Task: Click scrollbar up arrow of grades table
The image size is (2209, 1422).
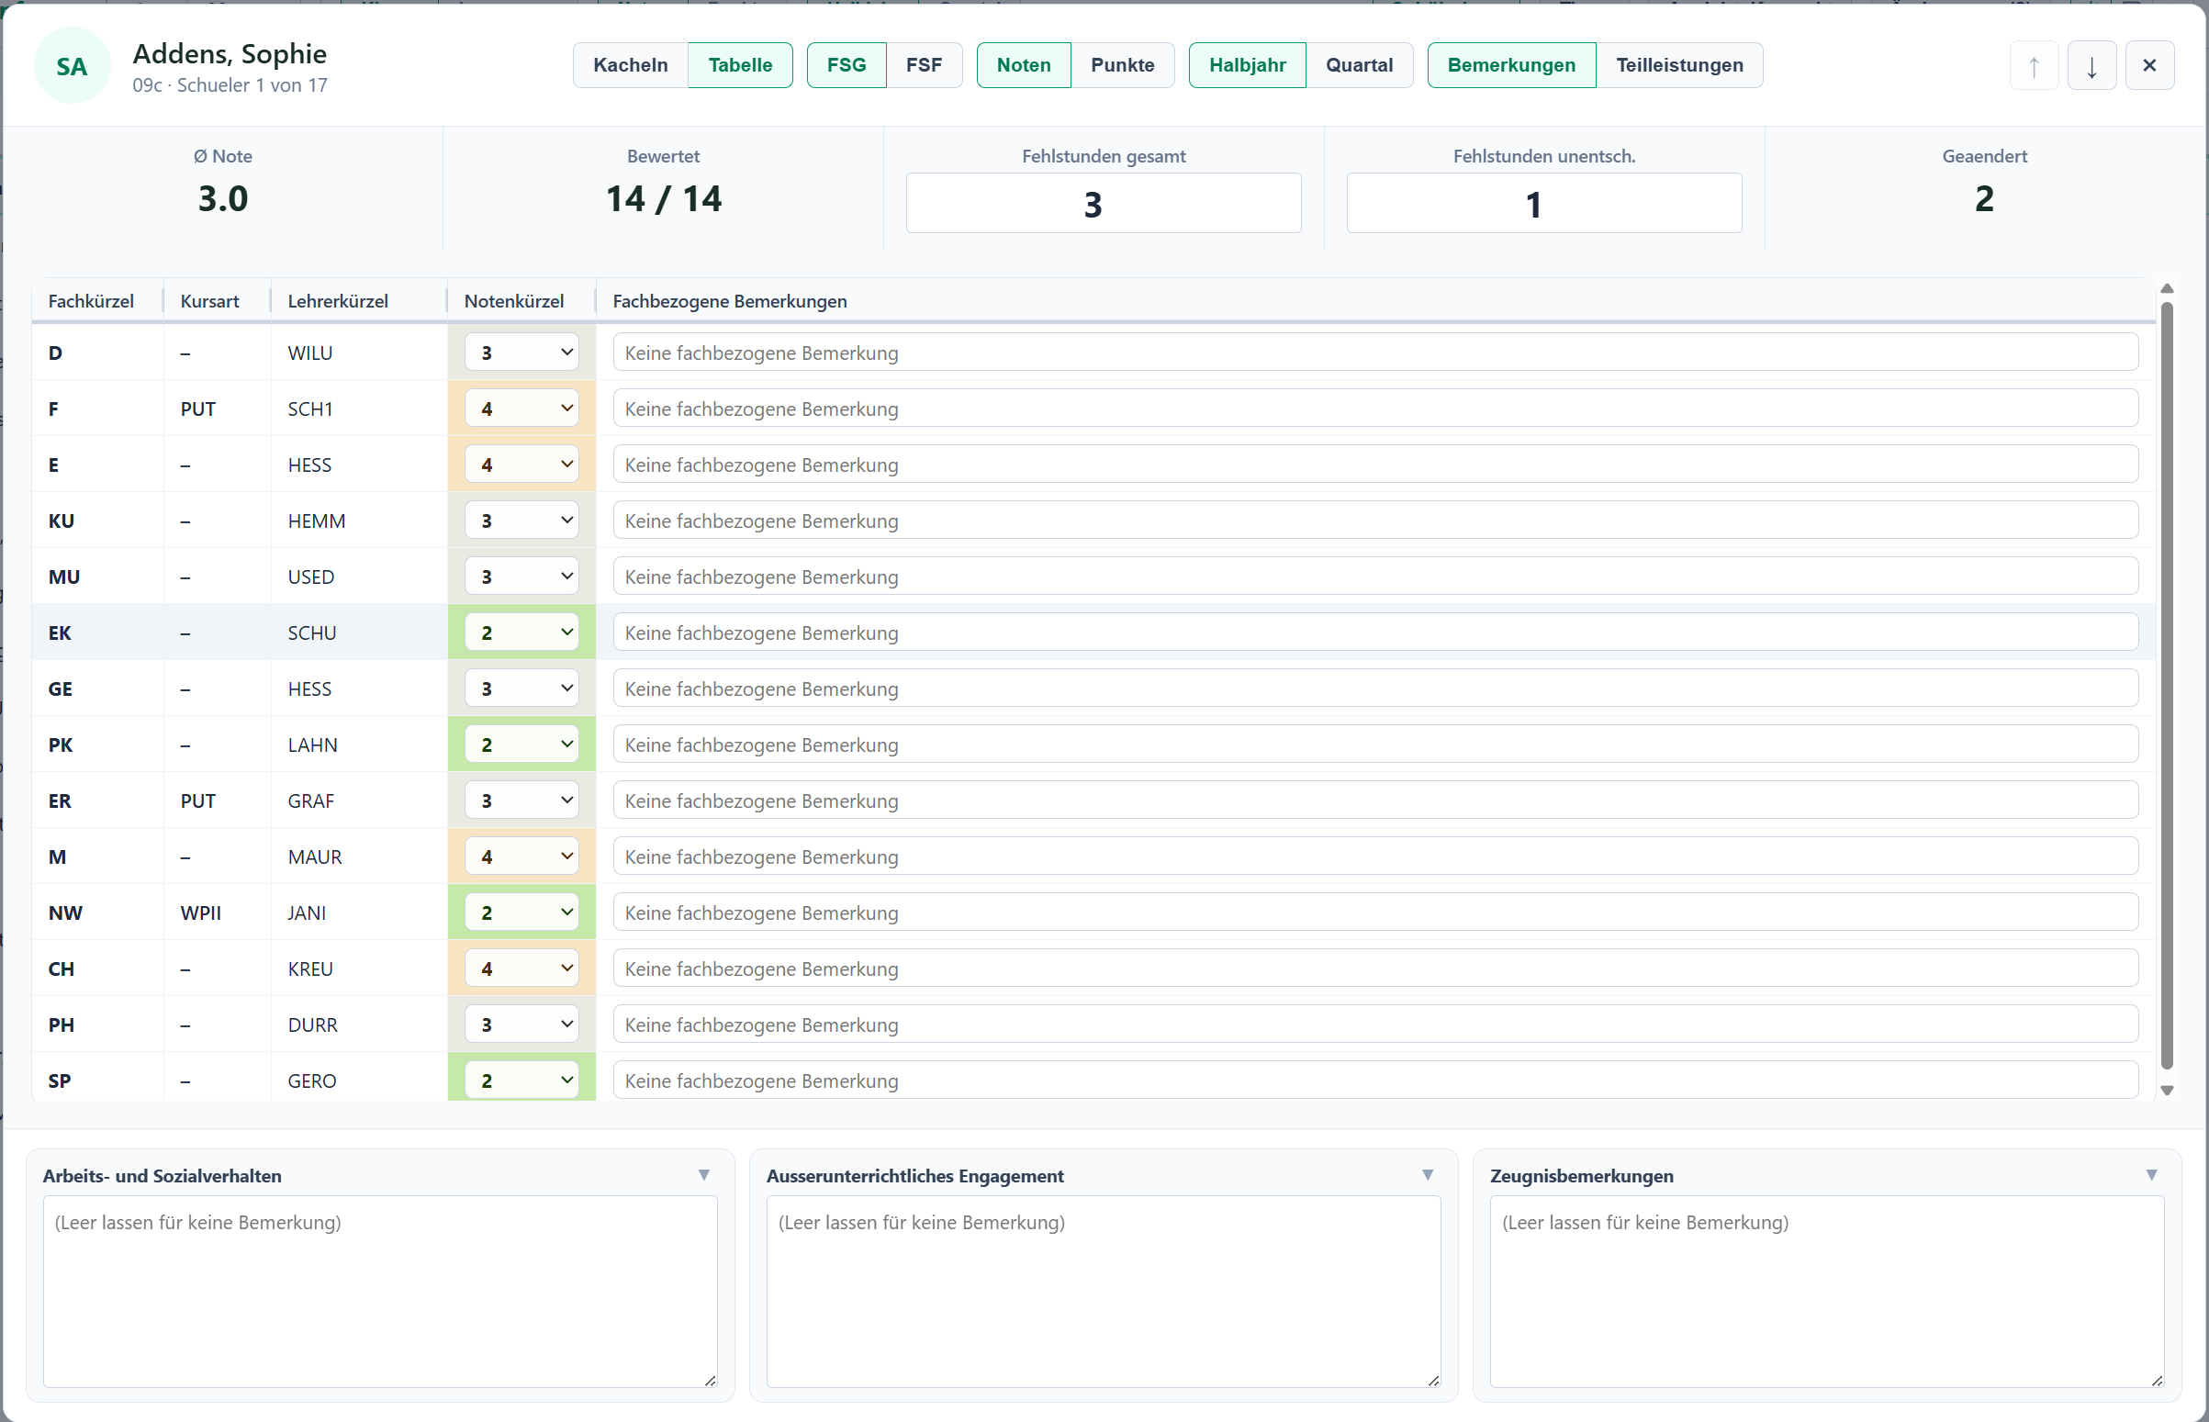Action: [2168, 289]
